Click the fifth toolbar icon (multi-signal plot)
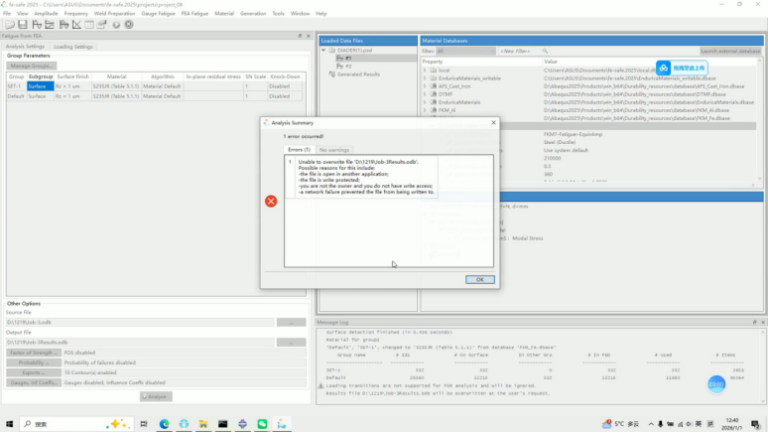 pos(64,25)
